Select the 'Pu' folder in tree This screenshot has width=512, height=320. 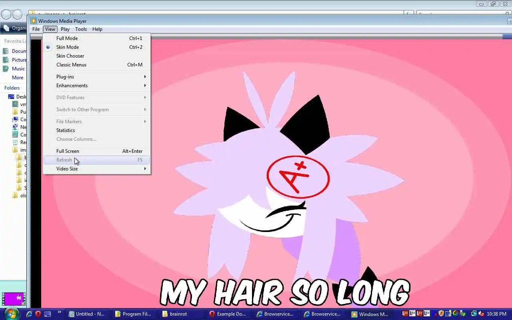point(20,112)
